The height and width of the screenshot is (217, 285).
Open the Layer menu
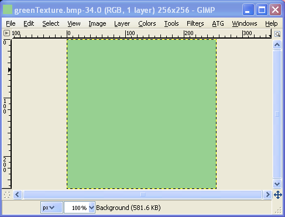[x=122, y=23]
